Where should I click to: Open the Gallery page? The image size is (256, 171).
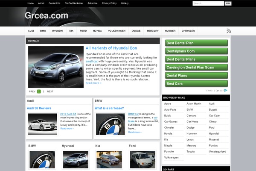(125, 3)
